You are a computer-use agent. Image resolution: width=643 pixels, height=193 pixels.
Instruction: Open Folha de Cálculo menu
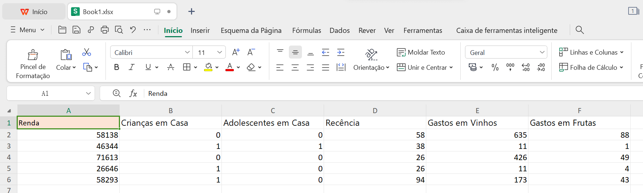[591, 68]
